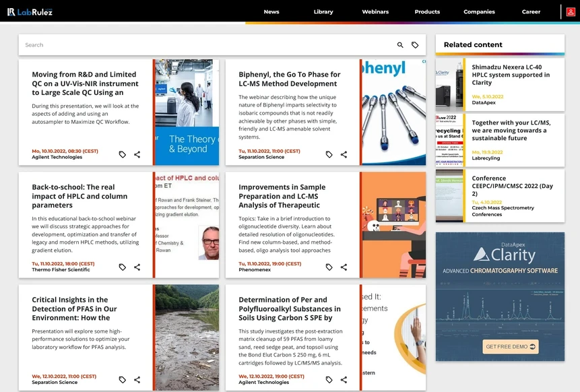The width and height of the screenshot is (580, 392).
Task: Click date 'Tu, 11.10.2022, 19:00 (CEST)'
Action: pyautogui.click(x=270, y=263)
